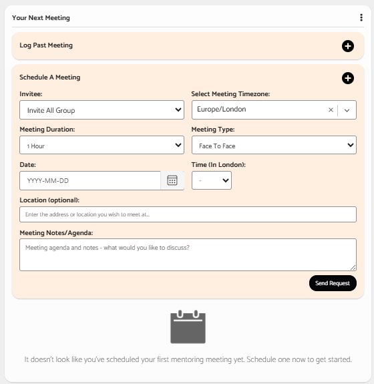This screenshot has width=374, height=384.
Task: Click the Schedule A Meeting heading
Action: (x=50, y=77)
